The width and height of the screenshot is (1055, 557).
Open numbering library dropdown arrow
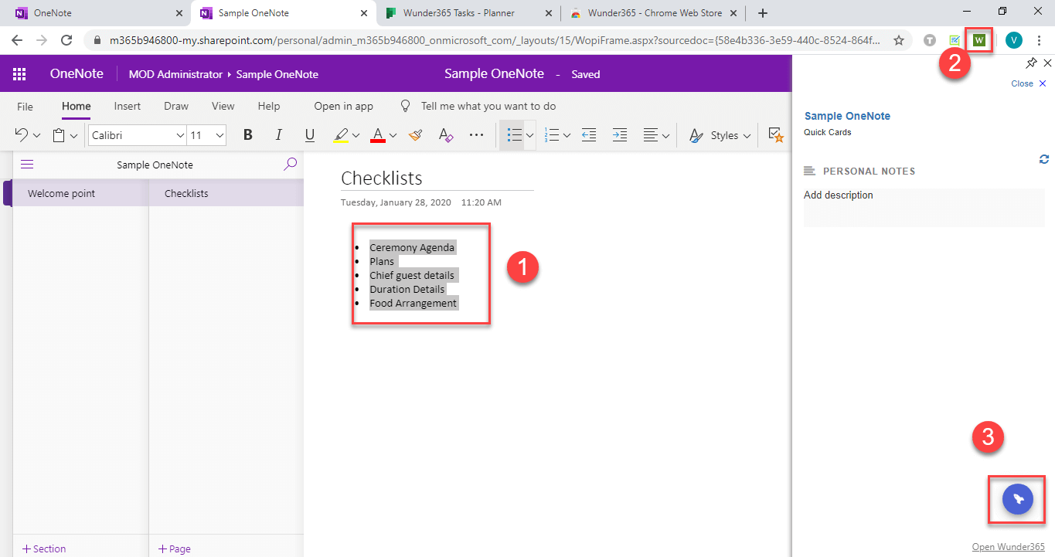(567, 136)
